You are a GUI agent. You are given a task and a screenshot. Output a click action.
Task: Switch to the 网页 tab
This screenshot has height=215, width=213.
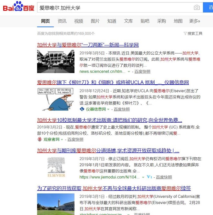click(x=46, y=21)
